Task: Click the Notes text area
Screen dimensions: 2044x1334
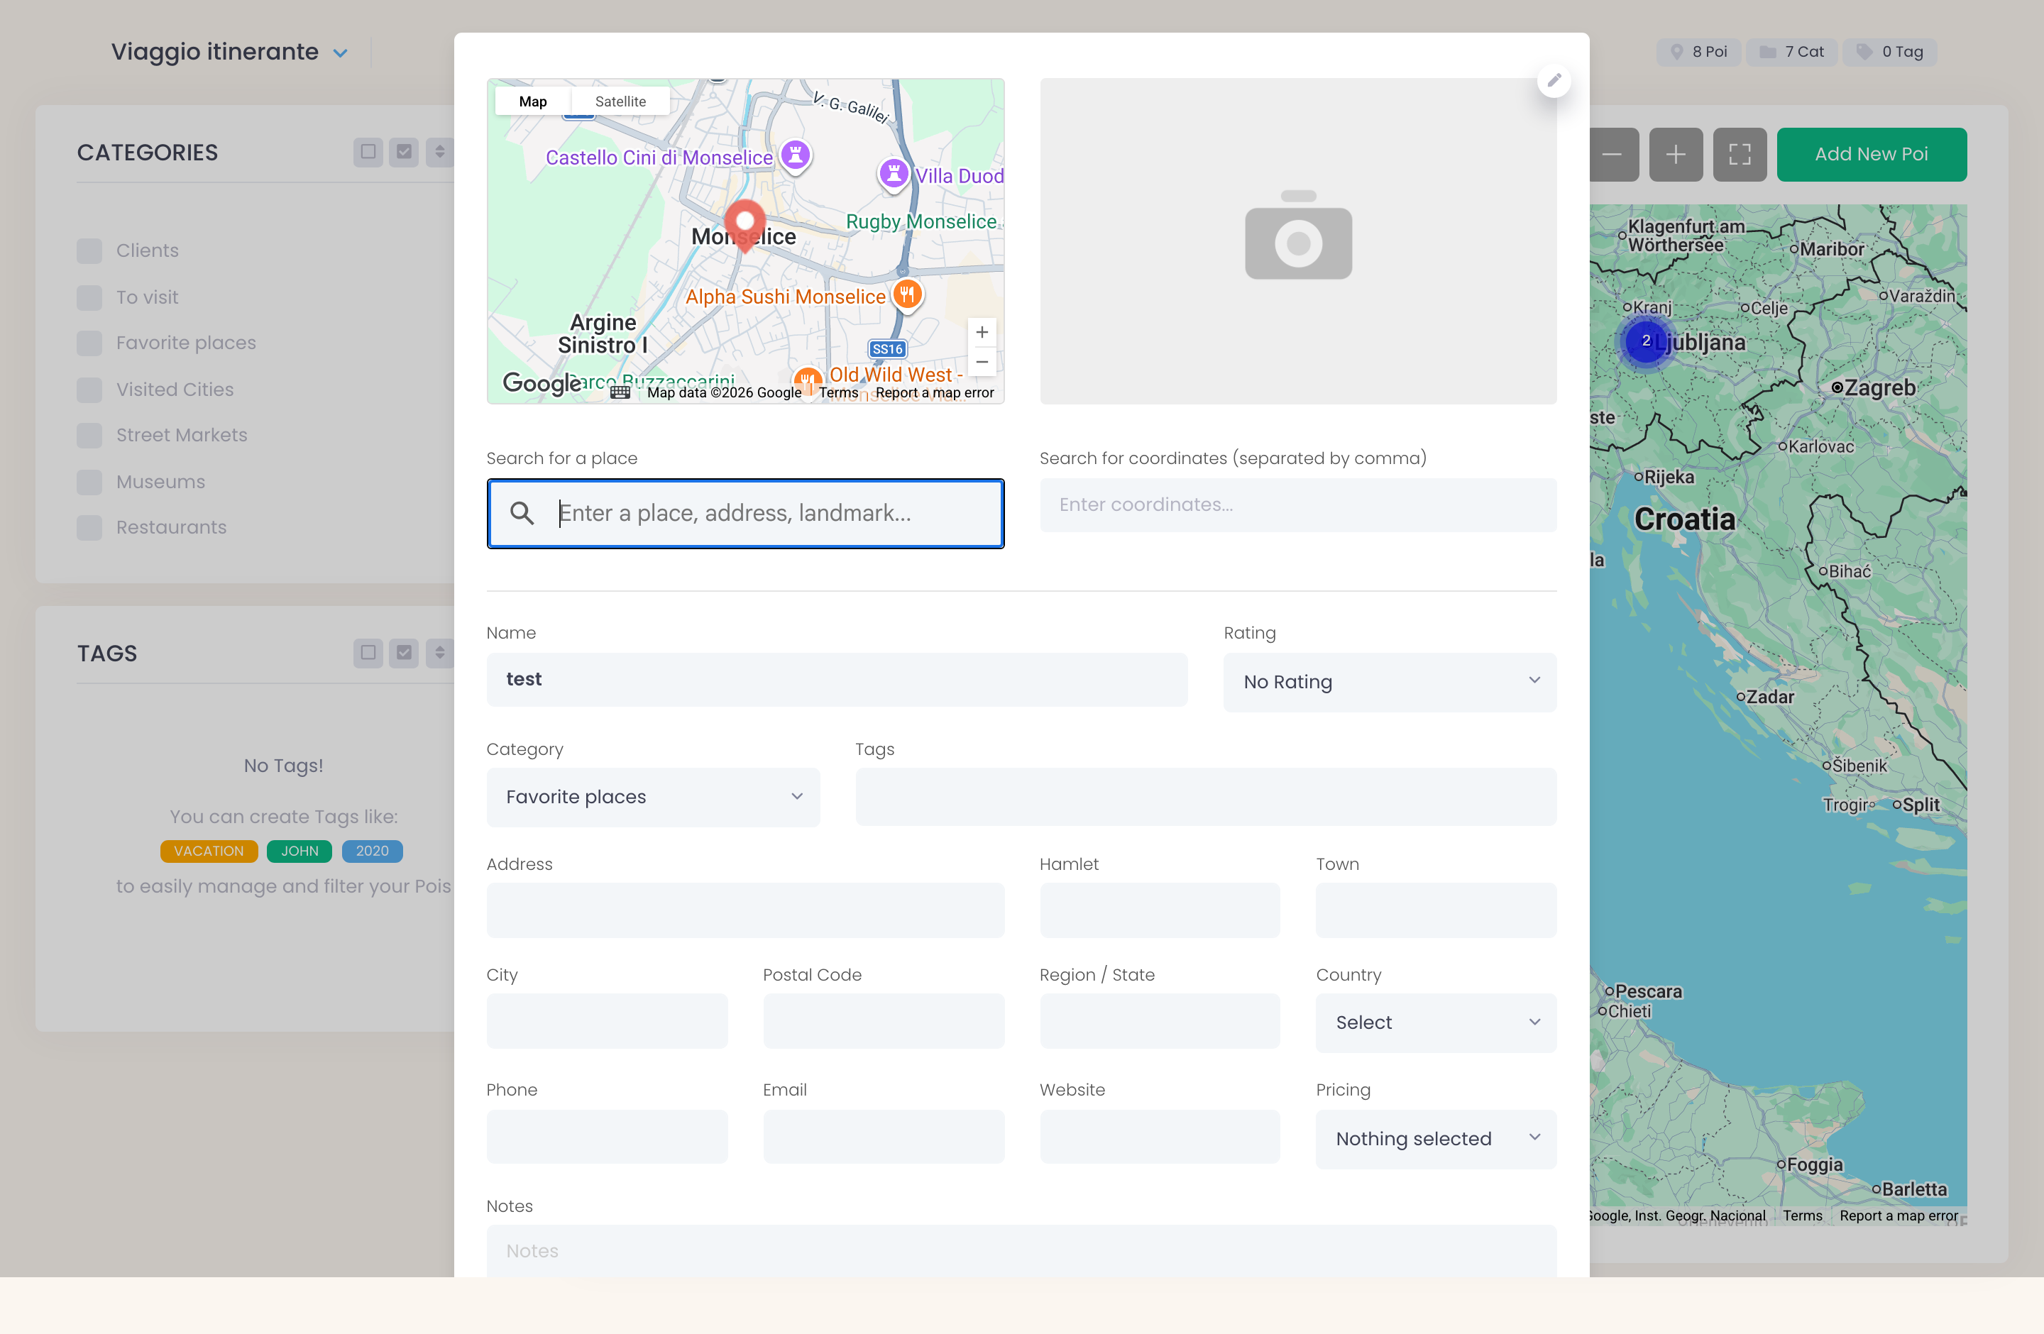Action: (x=1021, y=1251)
